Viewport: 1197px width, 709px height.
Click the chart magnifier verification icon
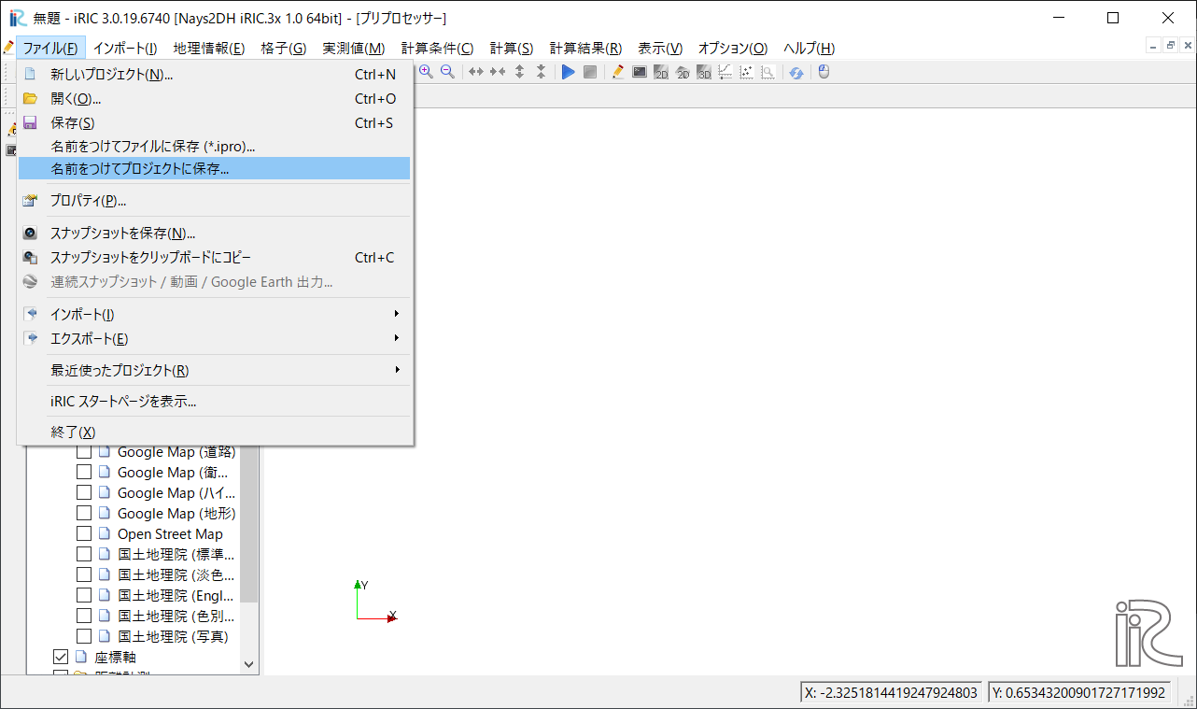coord(768,72)
